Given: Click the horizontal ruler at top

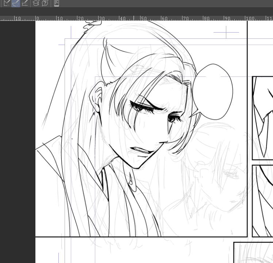Looking at the screenshot, I should pos(136,18).
